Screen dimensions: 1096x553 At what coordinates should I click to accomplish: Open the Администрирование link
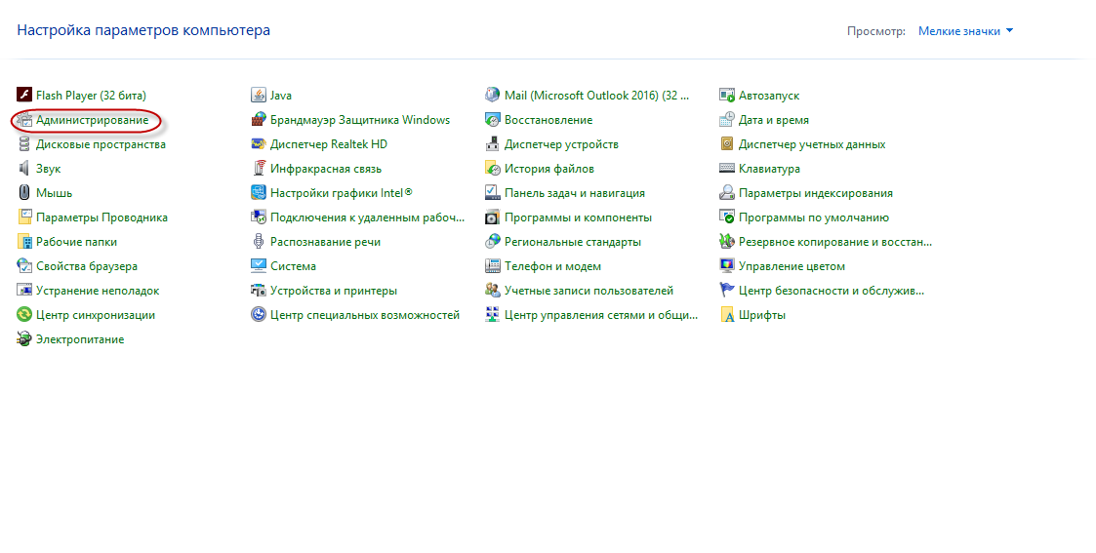pos(92,120)
